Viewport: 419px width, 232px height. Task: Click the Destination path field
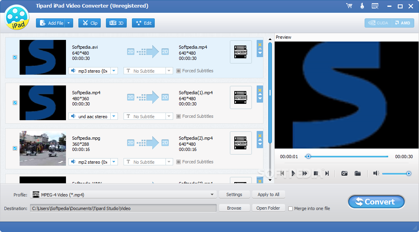123,208
